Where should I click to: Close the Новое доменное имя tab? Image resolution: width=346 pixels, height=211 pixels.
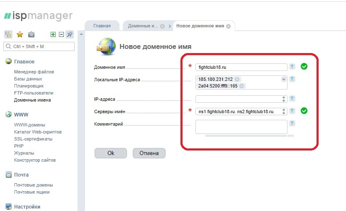click(228, 26)
